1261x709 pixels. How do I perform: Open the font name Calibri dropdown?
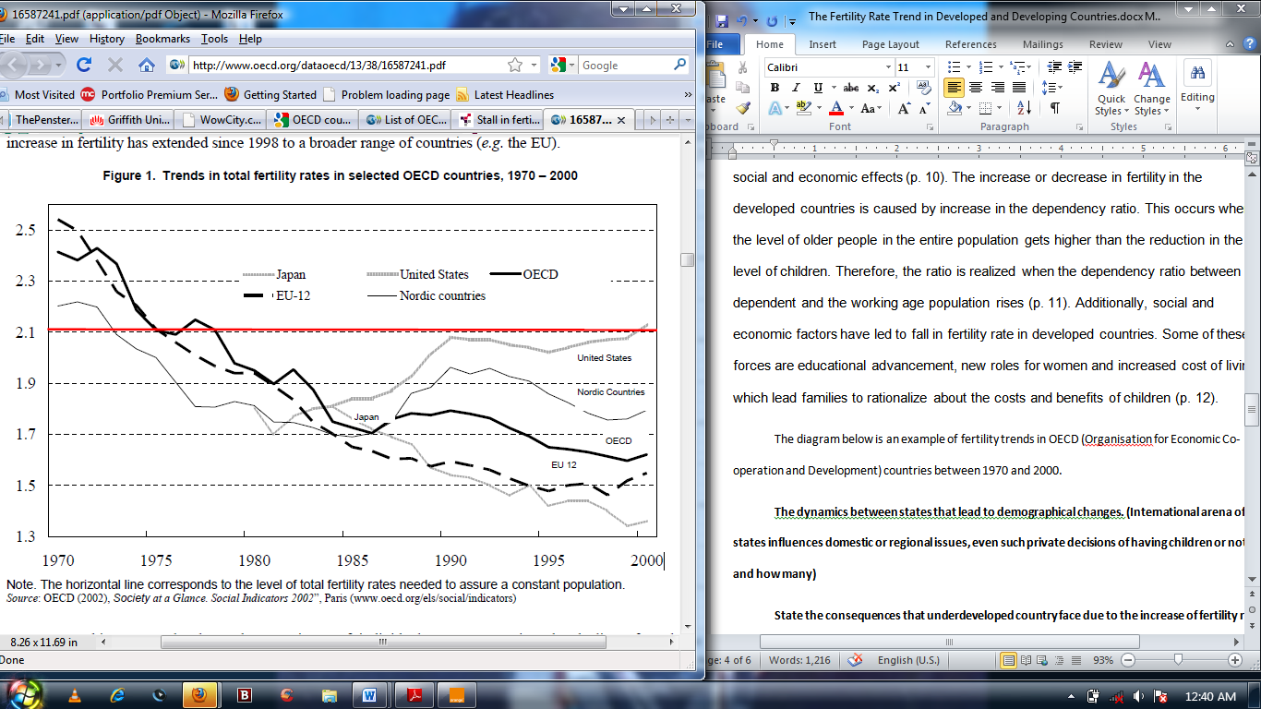click(x=888, y=67)
